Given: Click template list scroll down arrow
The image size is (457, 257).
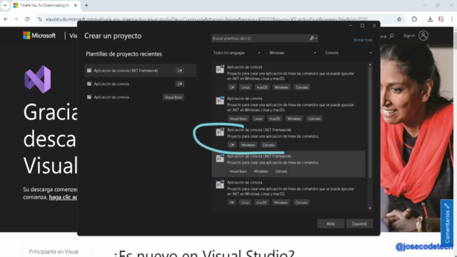Looking at the screenshot, I should click(x=370, y=208).
